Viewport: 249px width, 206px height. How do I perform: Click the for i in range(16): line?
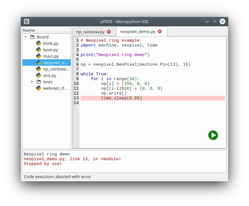point(115,79)
